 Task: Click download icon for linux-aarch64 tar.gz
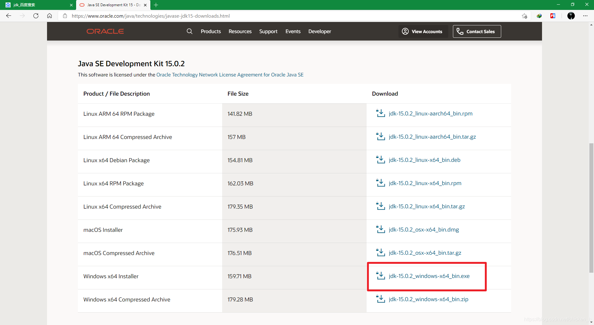point(381,136)
